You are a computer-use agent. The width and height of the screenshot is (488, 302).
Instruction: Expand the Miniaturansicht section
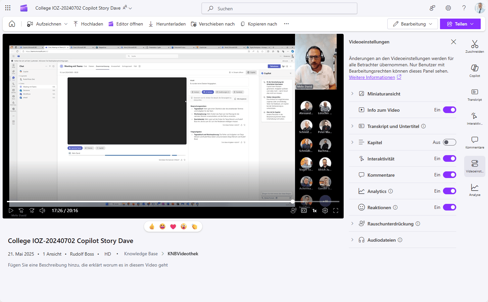(x=352, y=94)
